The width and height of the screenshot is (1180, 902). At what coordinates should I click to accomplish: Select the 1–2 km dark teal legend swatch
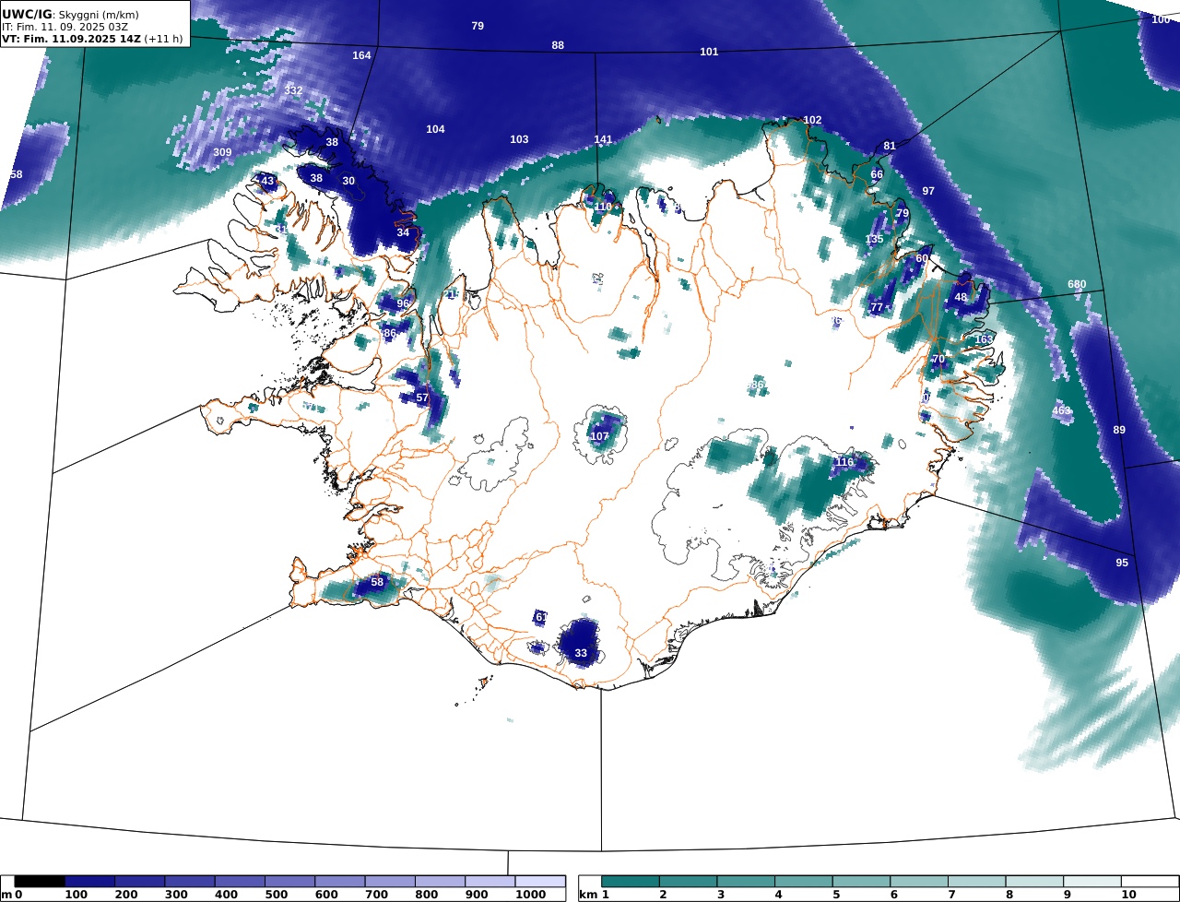630,882
